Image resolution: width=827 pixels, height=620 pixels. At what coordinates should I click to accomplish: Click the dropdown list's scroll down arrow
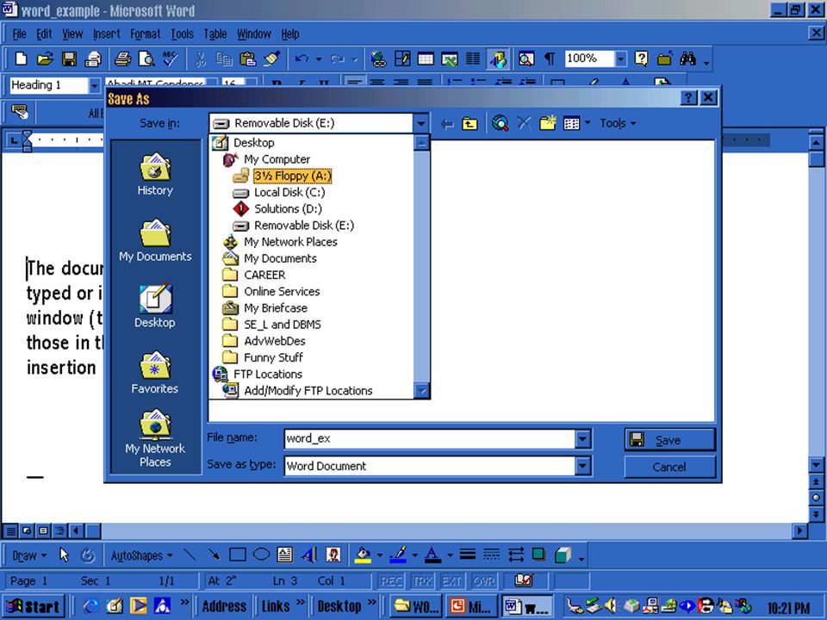[421, 391]
